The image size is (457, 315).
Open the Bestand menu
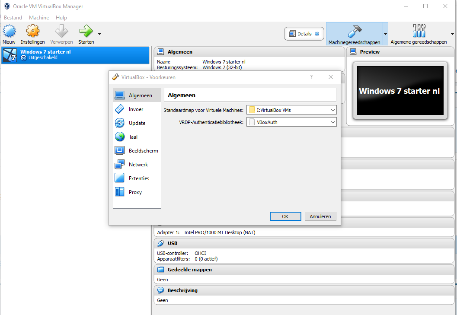(13, 17)
